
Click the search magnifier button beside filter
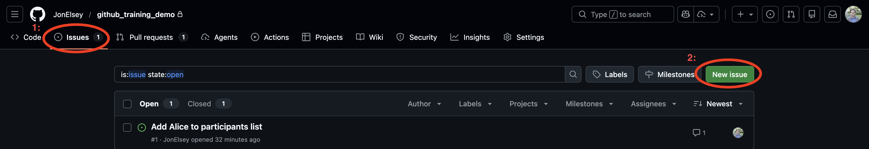tap(573, 74)
